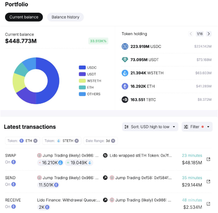The height and width of the screenshot is (213, 218).
Task: Open Jump Trading 0xf58 recipient address link
Action: click(143, 178)
